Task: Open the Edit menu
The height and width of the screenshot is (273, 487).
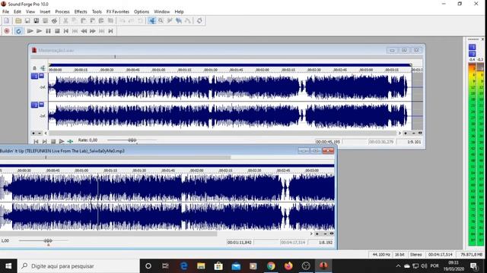Action: click(x=18, y=11)
